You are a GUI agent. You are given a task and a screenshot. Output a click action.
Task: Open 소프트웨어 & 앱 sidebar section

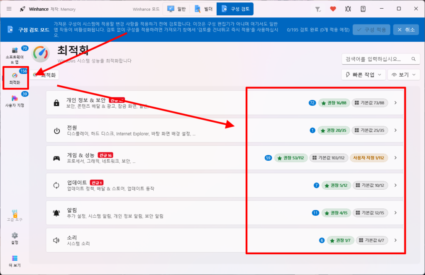tap(15, 55)
